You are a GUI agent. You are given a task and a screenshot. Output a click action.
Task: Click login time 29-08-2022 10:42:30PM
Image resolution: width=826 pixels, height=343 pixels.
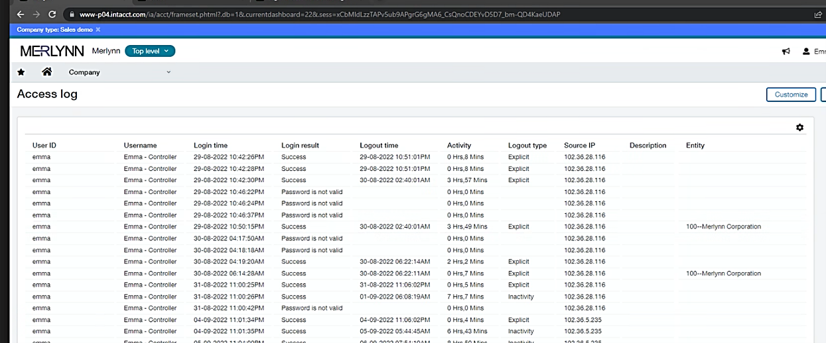tap(229, 180)
